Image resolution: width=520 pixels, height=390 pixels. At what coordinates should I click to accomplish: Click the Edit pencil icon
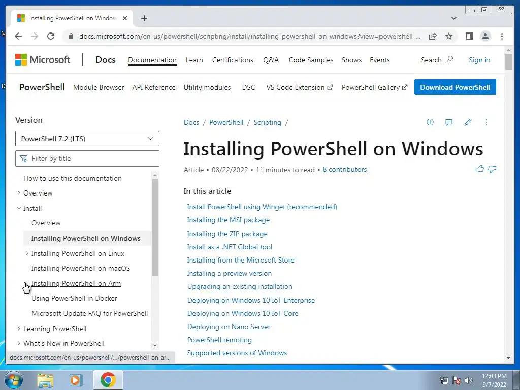(468, 122)
